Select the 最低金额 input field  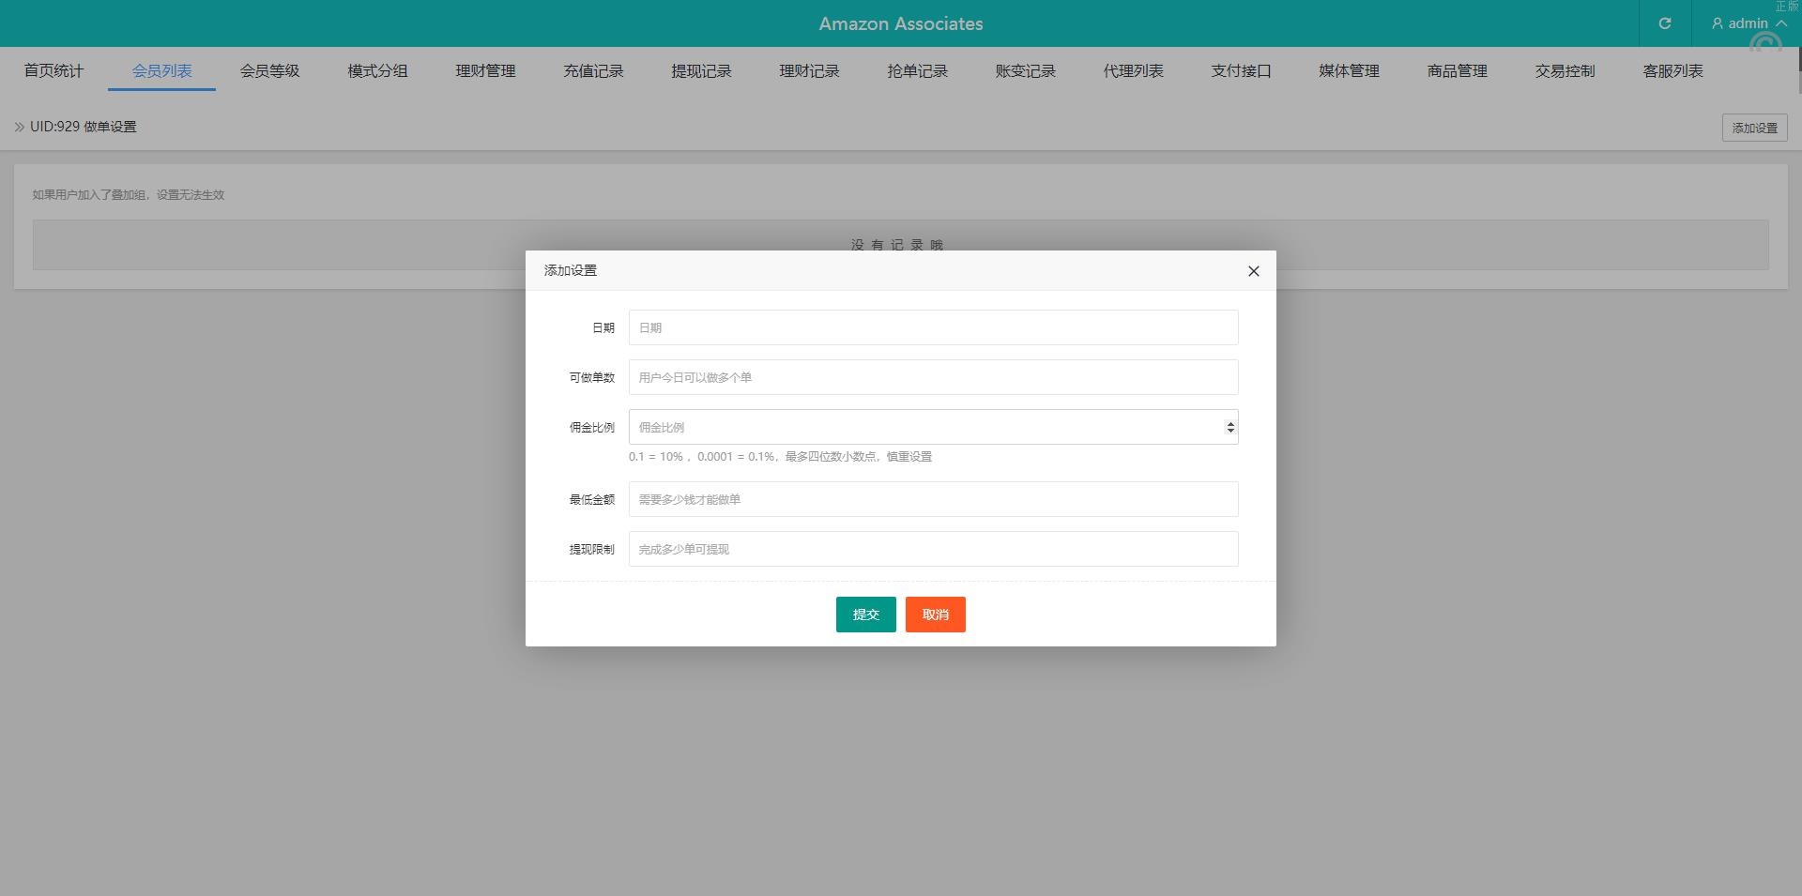point(933,499)
